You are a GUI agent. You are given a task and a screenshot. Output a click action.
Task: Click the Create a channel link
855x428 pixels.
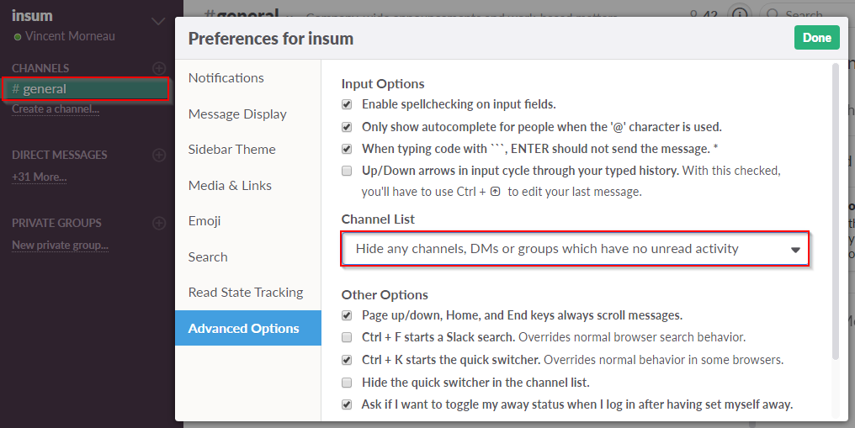point(56,109)
